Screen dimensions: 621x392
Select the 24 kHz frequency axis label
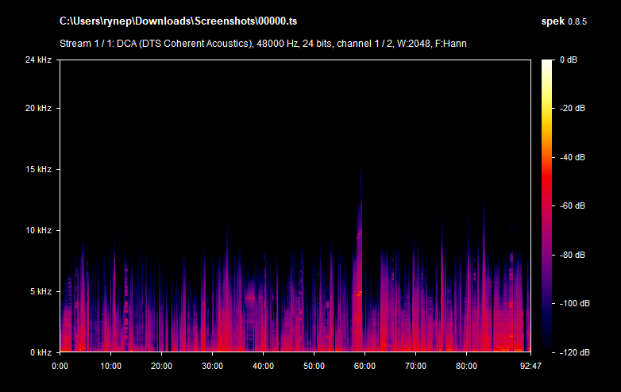pos(38,60)
